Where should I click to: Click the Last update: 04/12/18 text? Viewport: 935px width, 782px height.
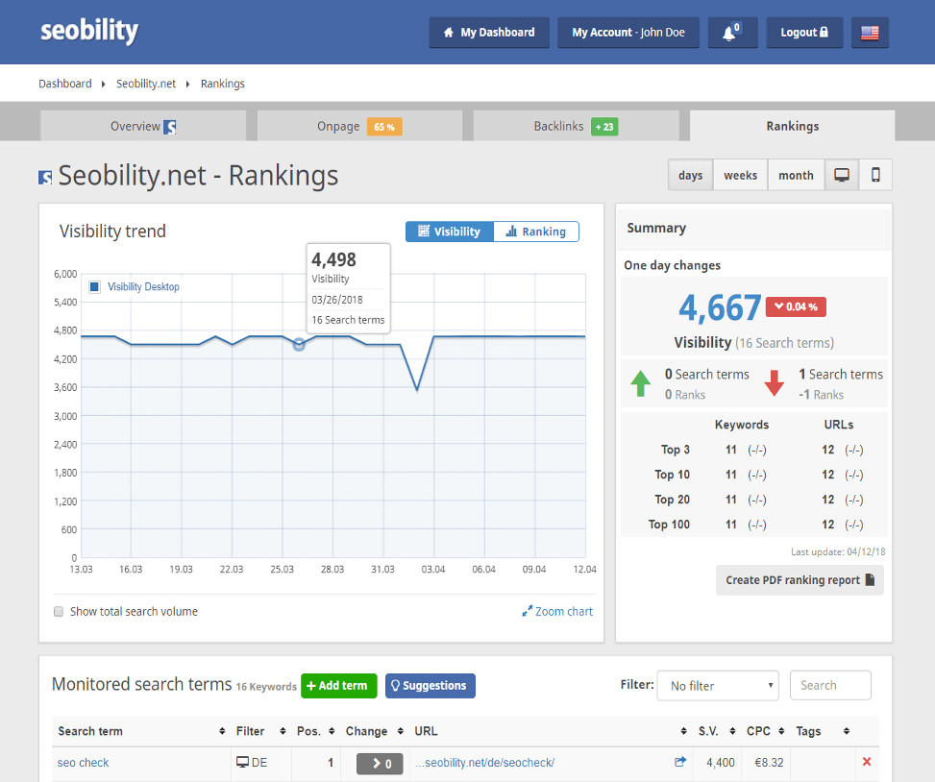click(838, 552)
